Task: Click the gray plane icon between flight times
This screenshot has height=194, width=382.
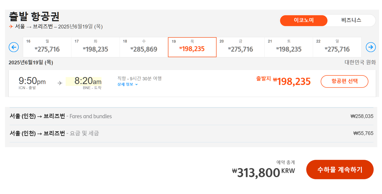Action: 60,83
